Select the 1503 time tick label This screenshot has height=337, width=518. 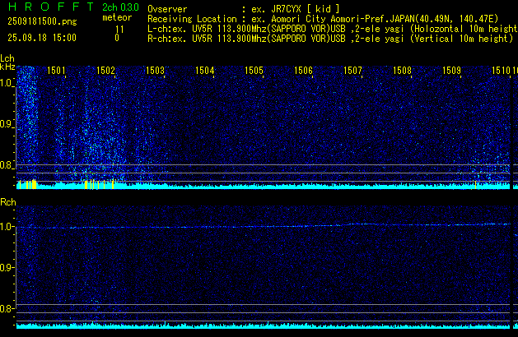pos(155,72)
